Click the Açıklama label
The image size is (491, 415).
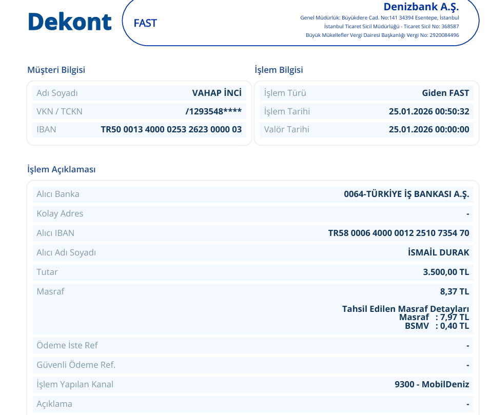(x=54, y=404)
